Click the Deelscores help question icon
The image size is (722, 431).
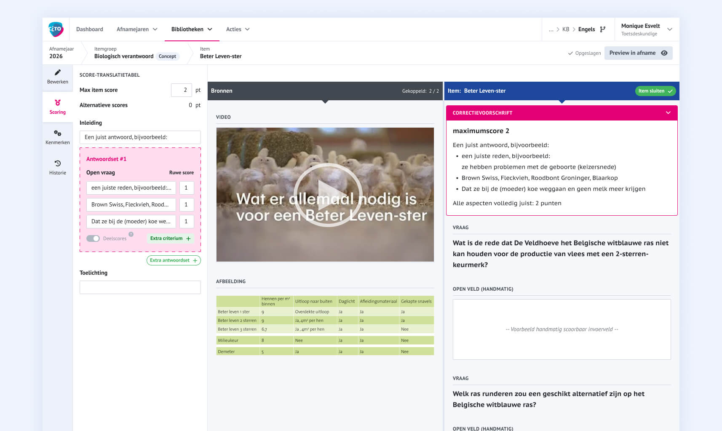[x=131, y=234]
